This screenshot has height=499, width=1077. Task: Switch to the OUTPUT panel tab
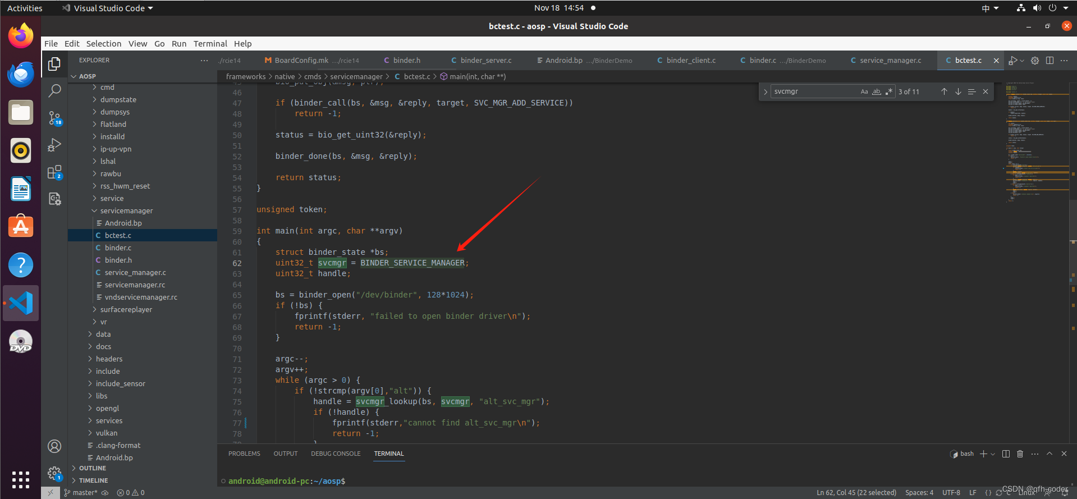click(x=286, y=454)
